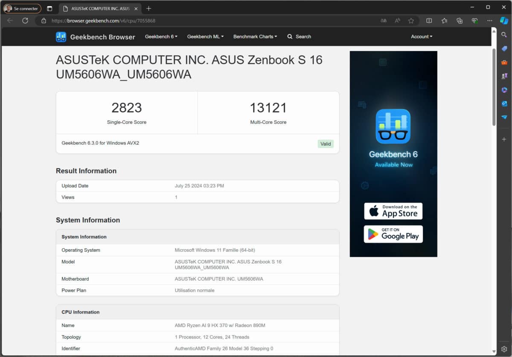Open the Outlook icon in sidebar
This screenshot has width=512, height=357.
[x=504, y=104]
